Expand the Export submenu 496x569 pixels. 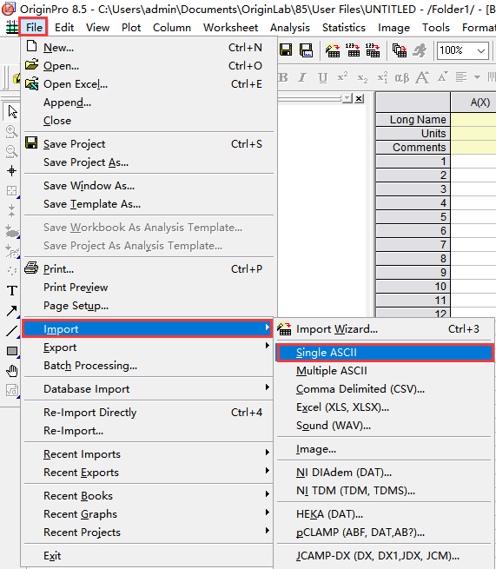tap(147, 347)
